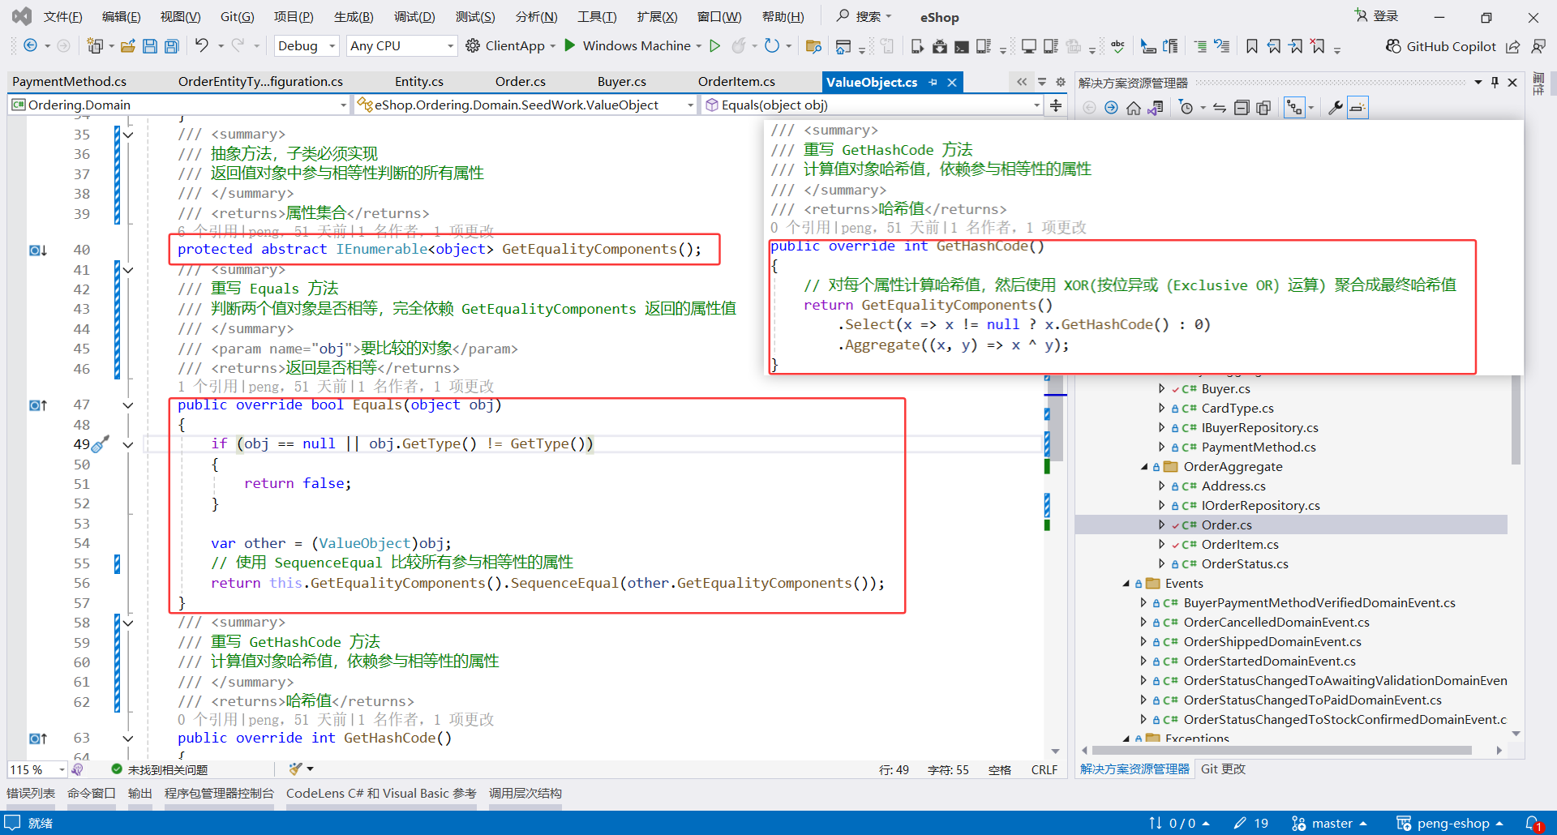Screen dimensions: 1557x835
Task: Sync with Active Document in Solution Explorer
Action: 1220,108
